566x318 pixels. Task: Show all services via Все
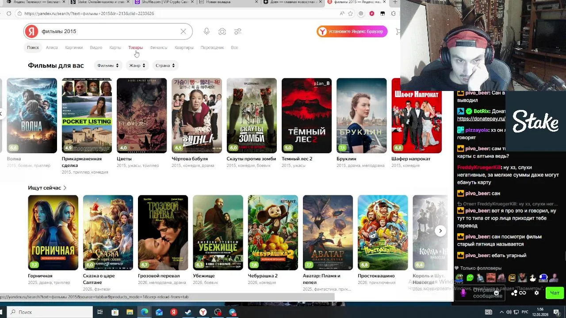point(234,47)
